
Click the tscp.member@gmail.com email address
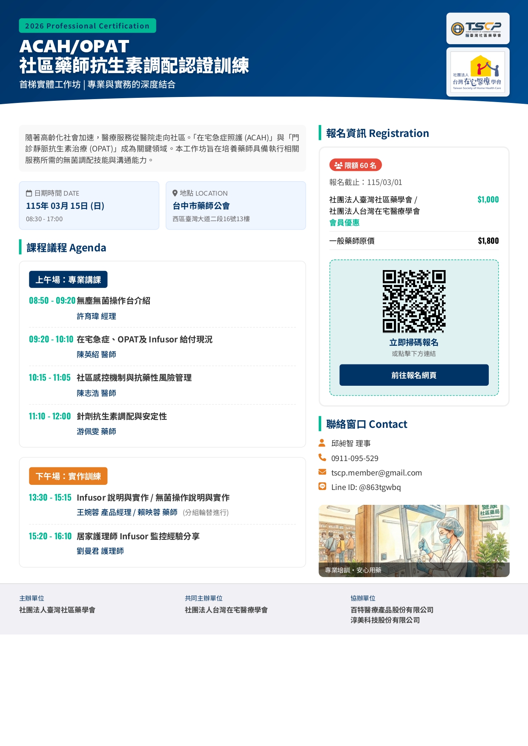coord(376,473)
